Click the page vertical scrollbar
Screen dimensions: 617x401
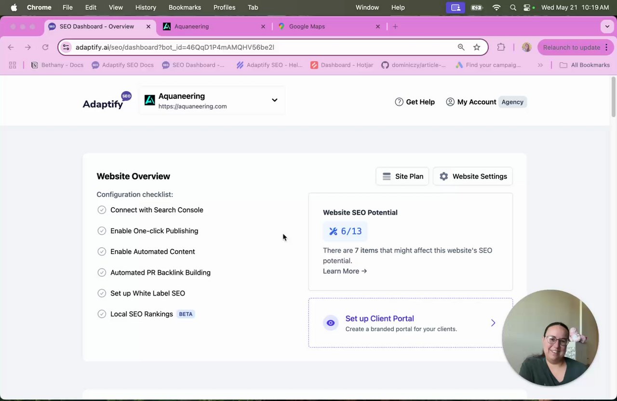(x=613, y=96)
